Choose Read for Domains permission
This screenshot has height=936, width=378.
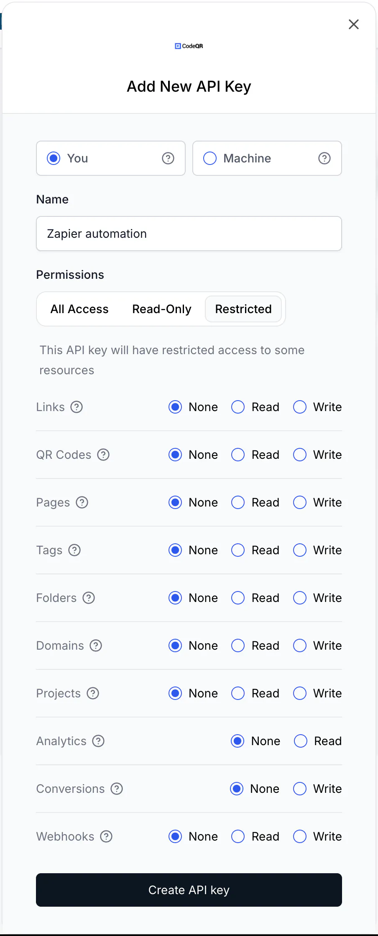(238, 645)
